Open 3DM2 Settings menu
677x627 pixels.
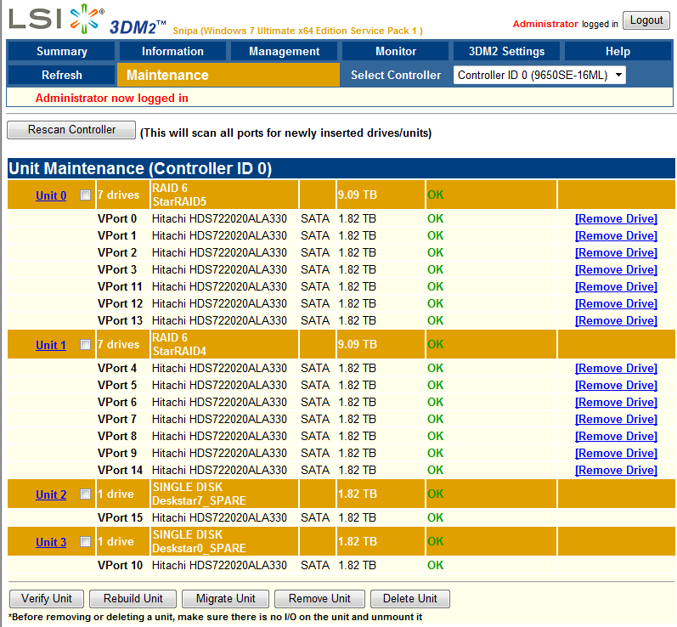click(506, 52)
